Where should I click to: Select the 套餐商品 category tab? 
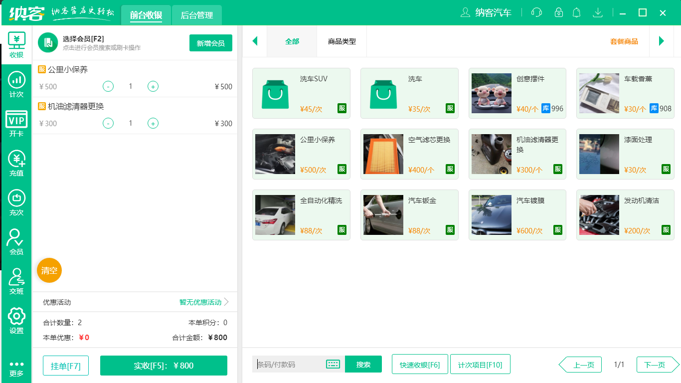tap(624, 41)
